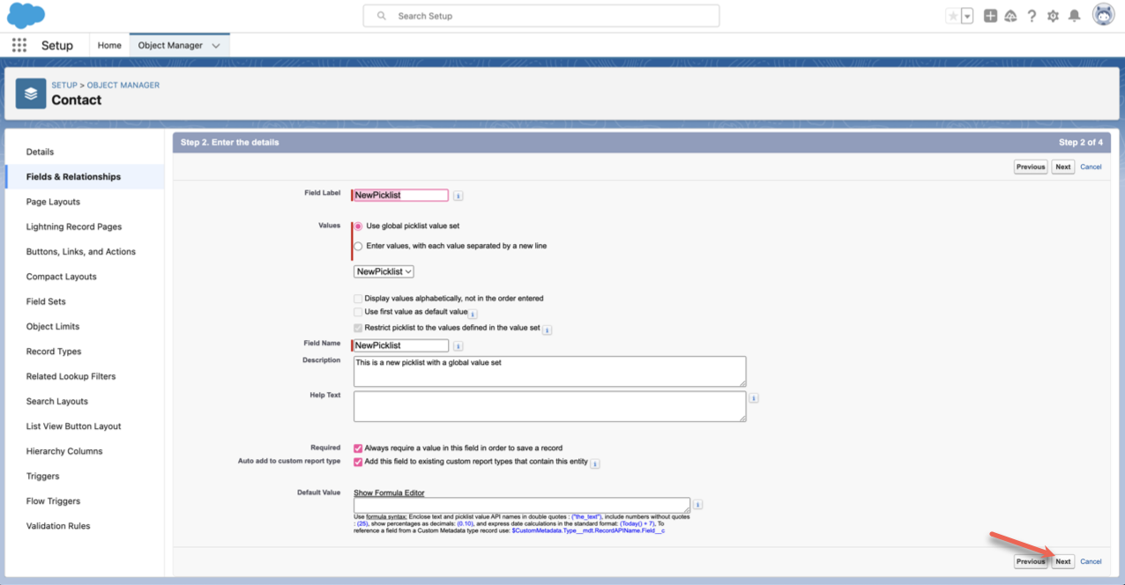The height and width of the screenshot is (585, 1125).
Task: Expand the Object Manager tab chevron
Action: [x=216, y=46]
